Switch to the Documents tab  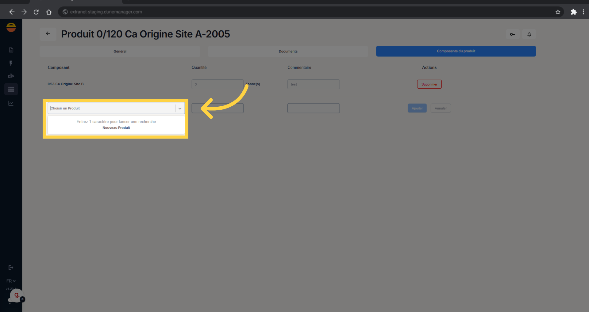288,51
